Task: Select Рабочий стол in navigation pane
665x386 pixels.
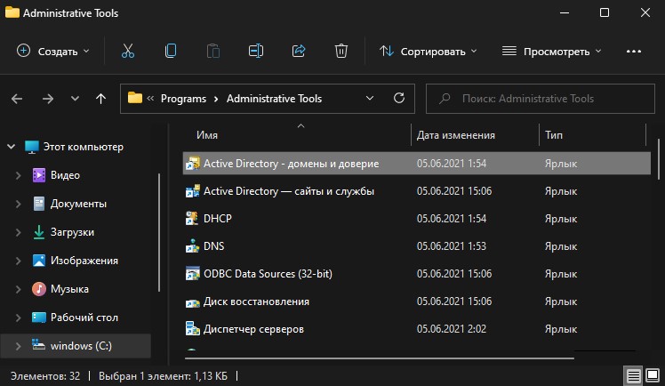Action: tap(84, 318)
